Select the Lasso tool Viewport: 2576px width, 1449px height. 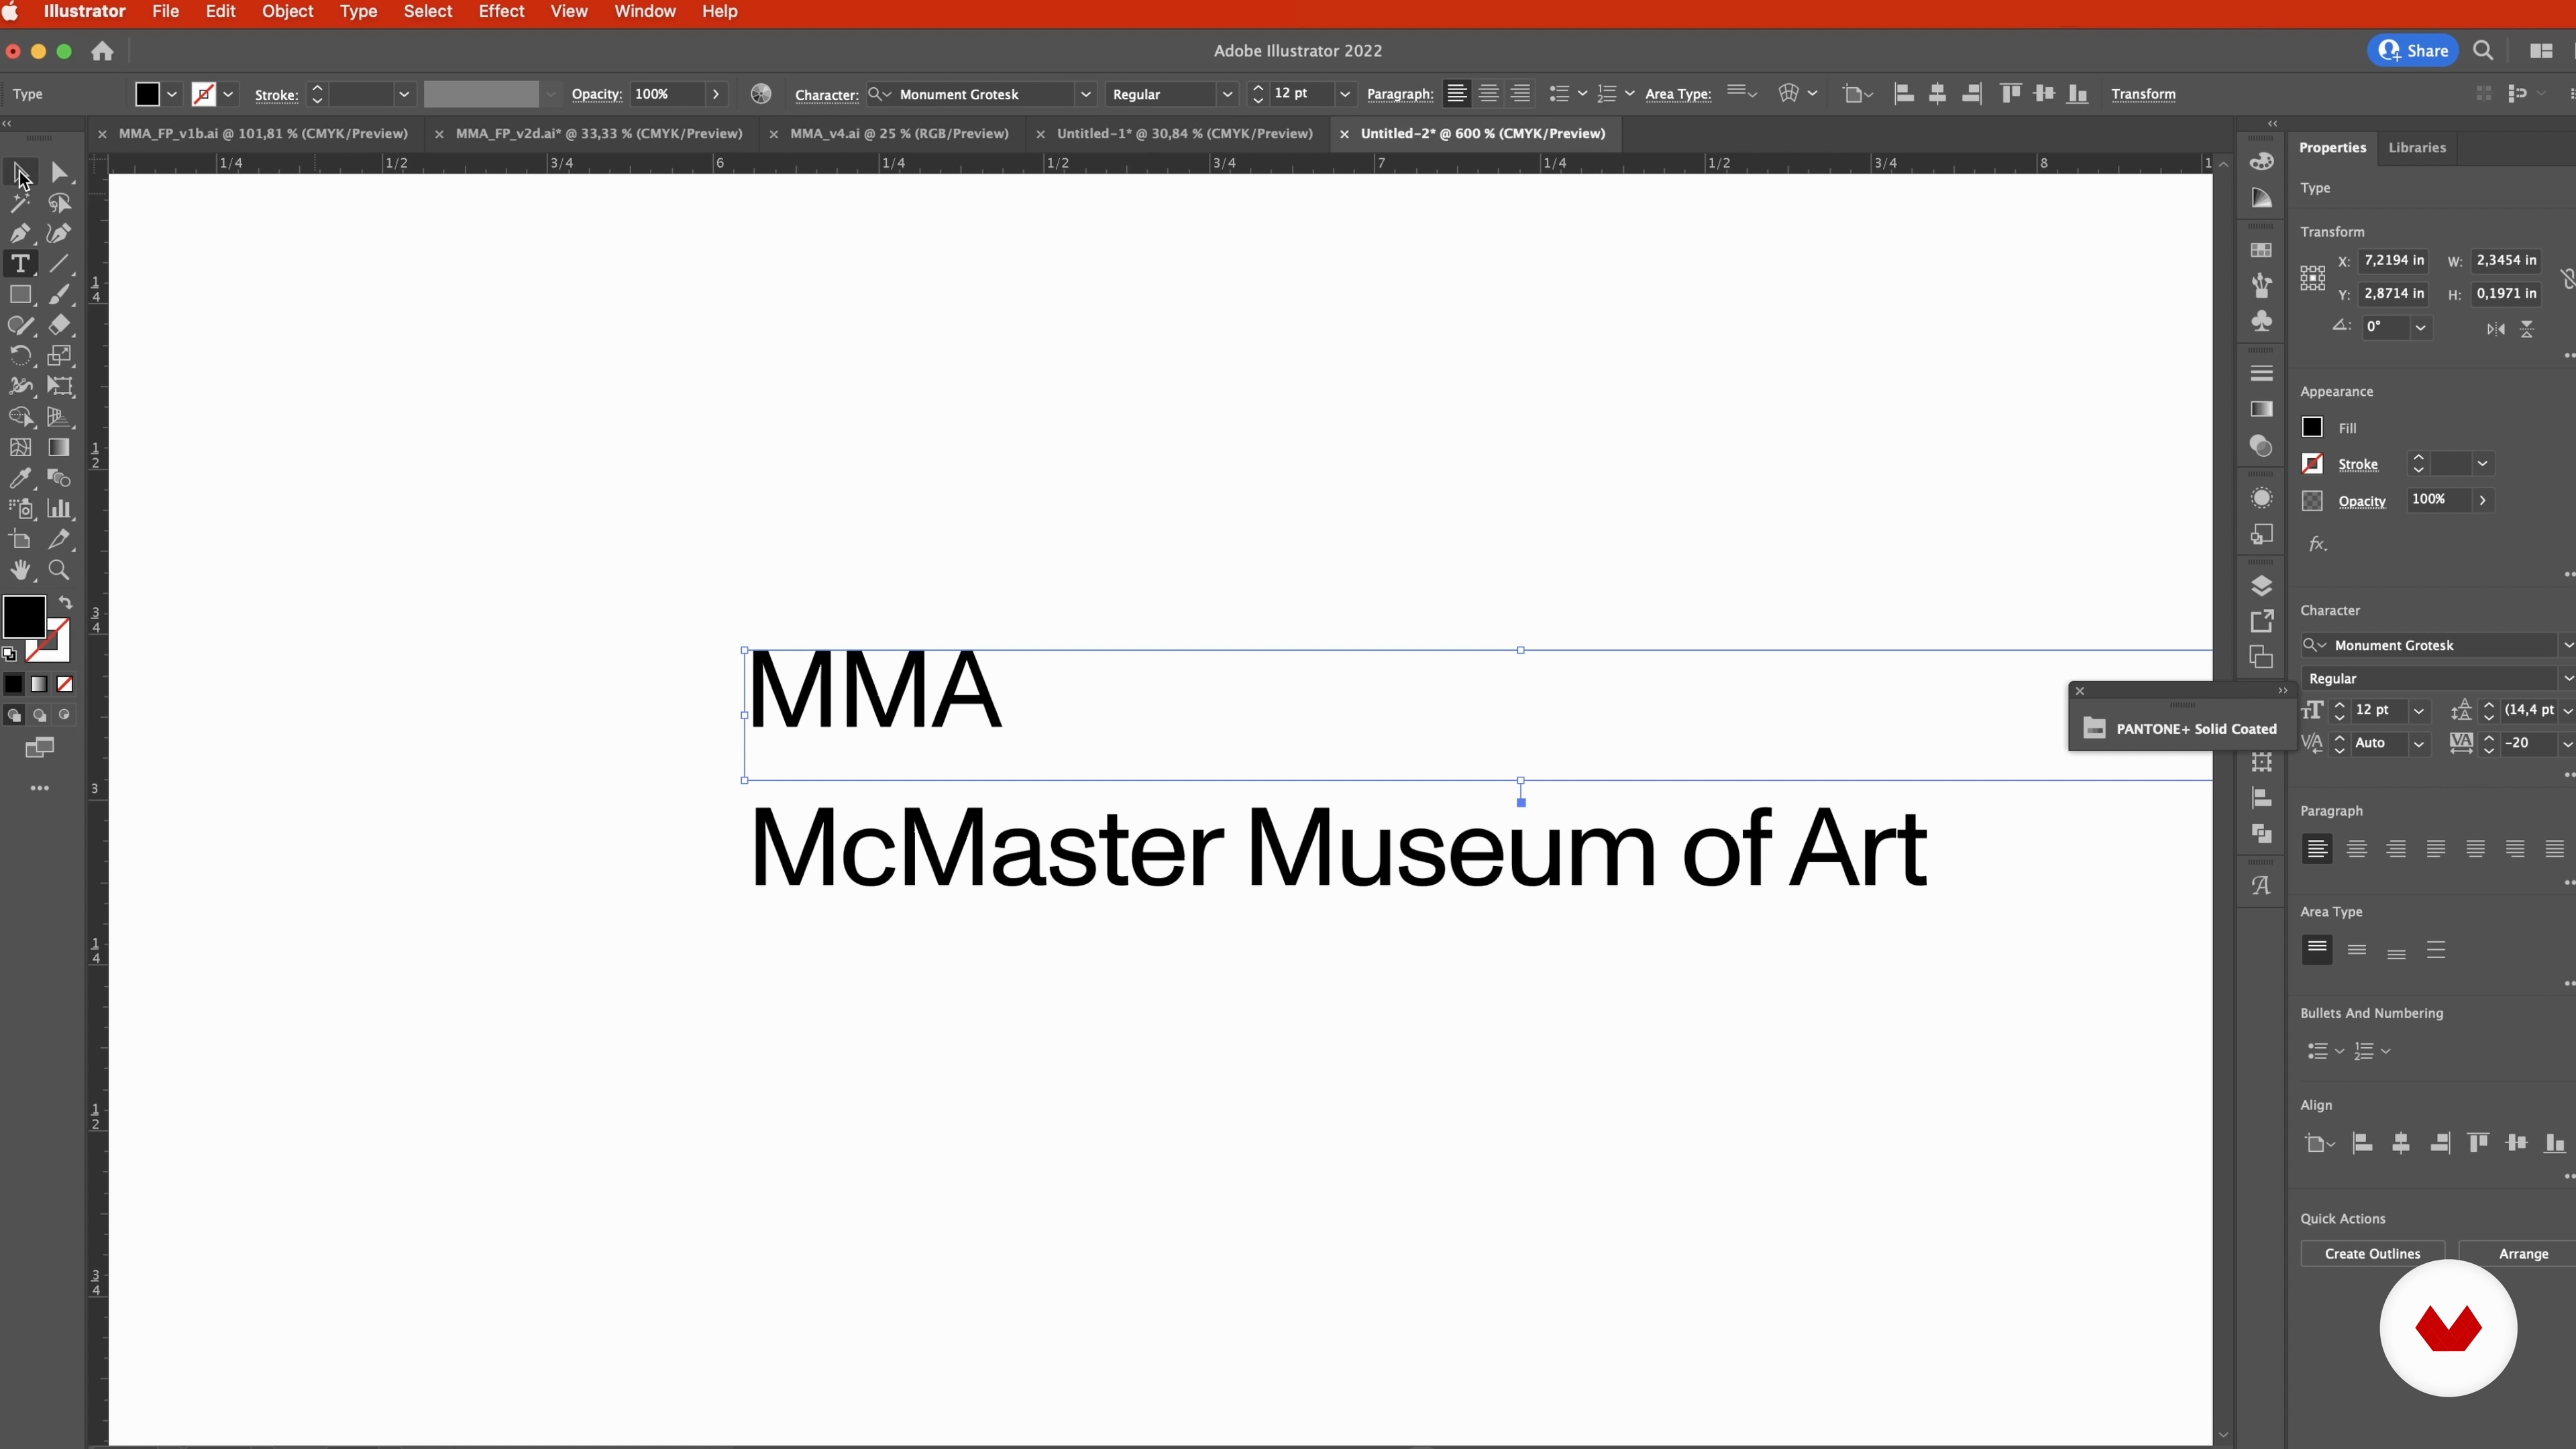60,204
